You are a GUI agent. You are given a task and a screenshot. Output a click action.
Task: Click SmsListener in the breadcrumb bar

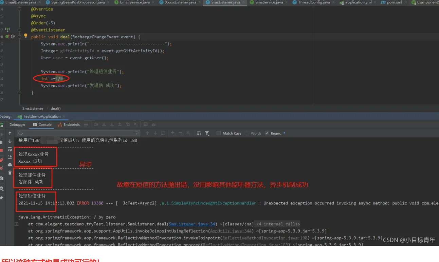pos(33,108)
